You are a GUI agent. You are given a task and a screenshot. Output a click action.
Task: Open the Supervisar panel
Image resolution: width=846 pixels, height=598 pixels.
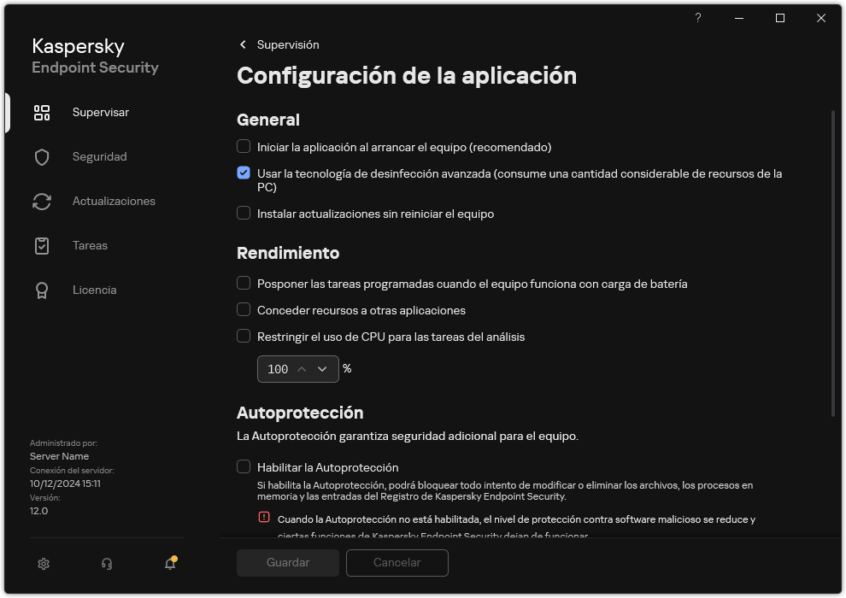[101, 112]
